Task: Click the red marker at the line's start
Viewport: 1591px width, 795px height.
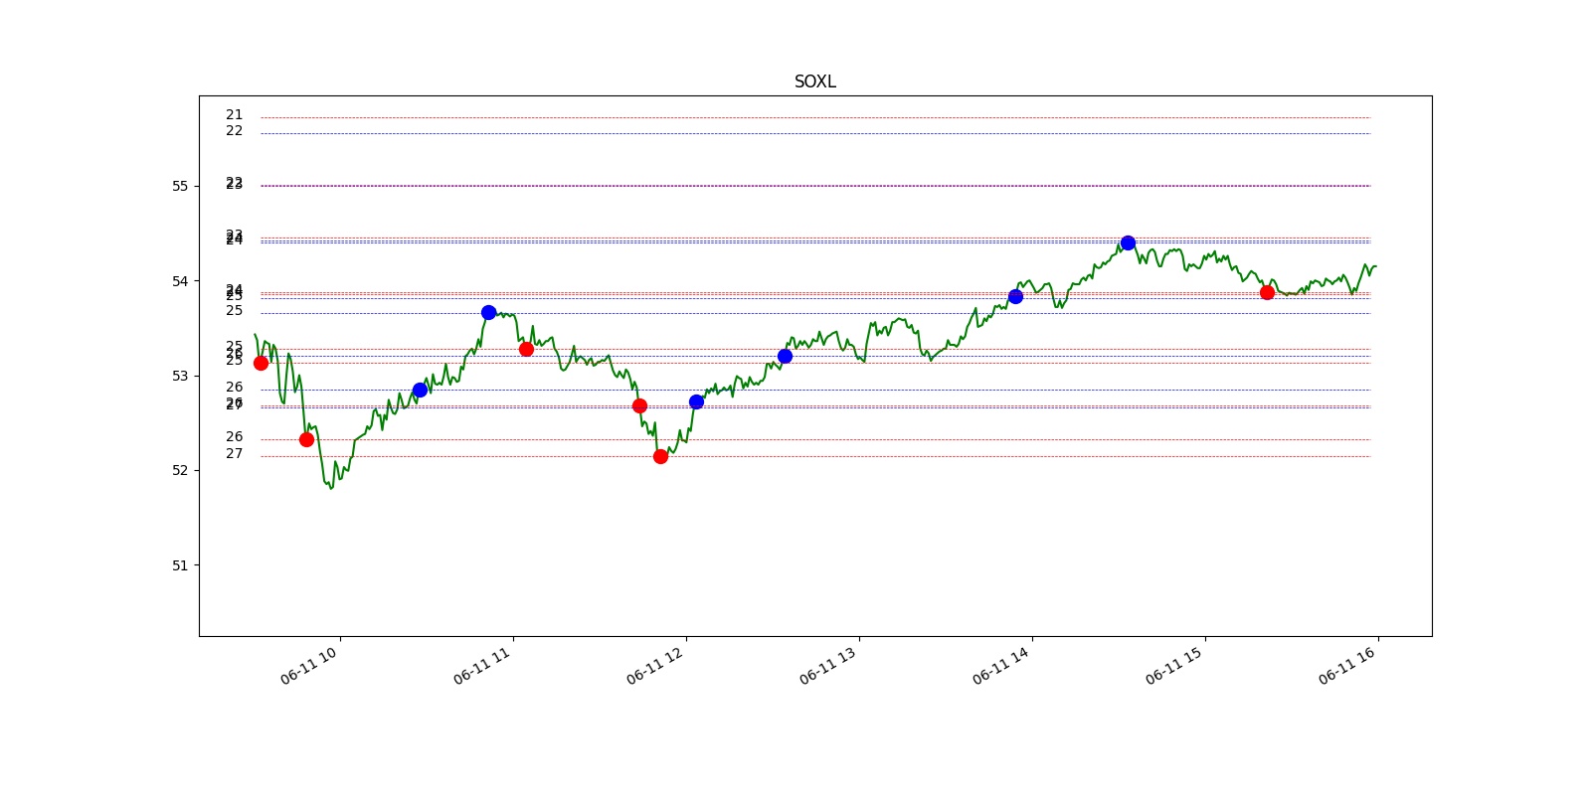Action: point(261,363)
